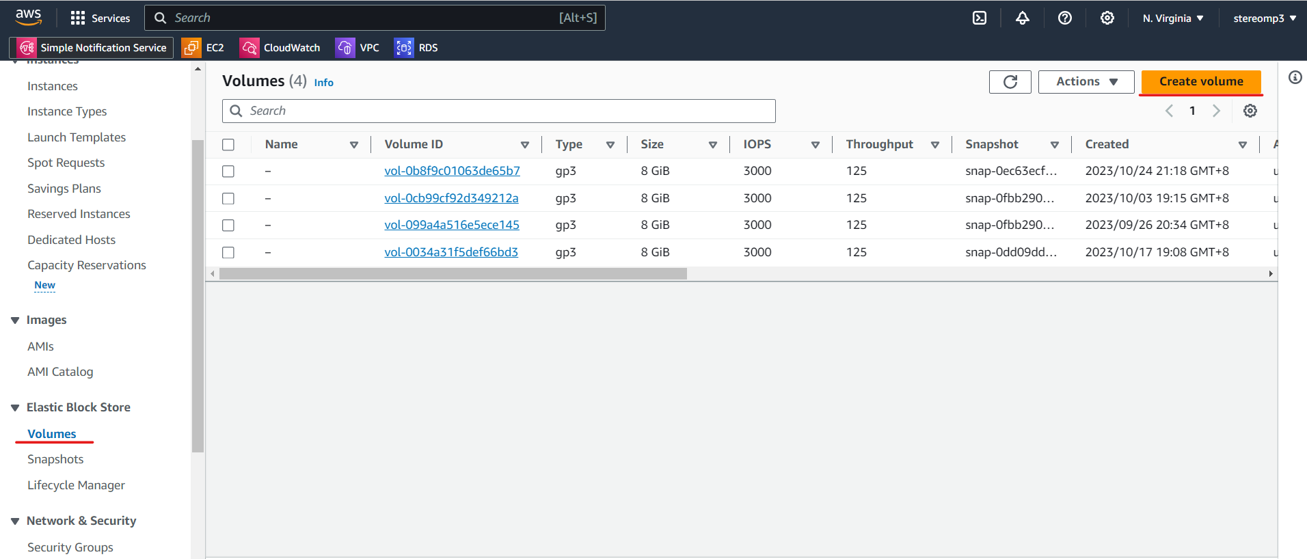Click the Create volume button

(x=1201, y=81)
